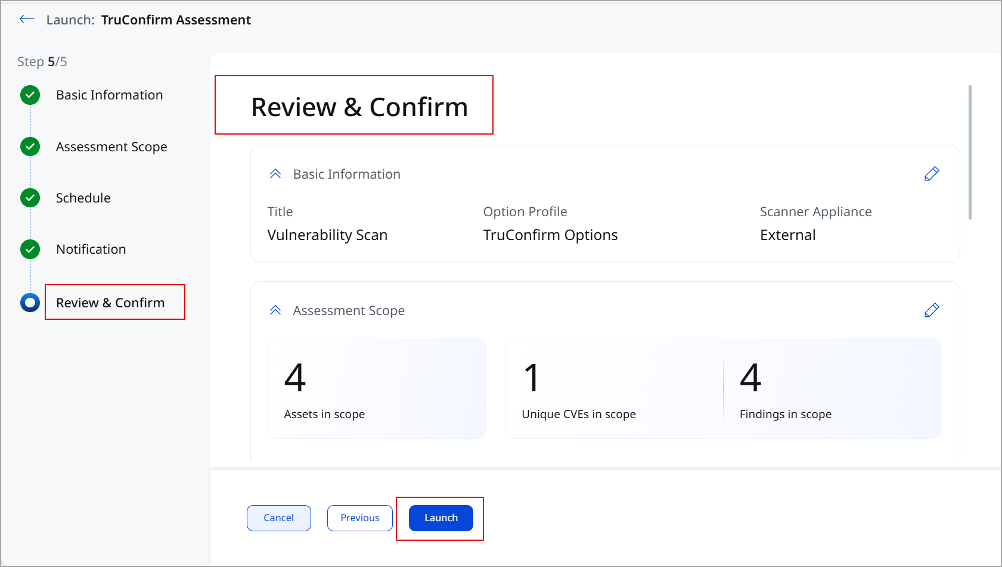Click the TruConfirm Options profile value

pyautogui.click(x=550, y=235)
